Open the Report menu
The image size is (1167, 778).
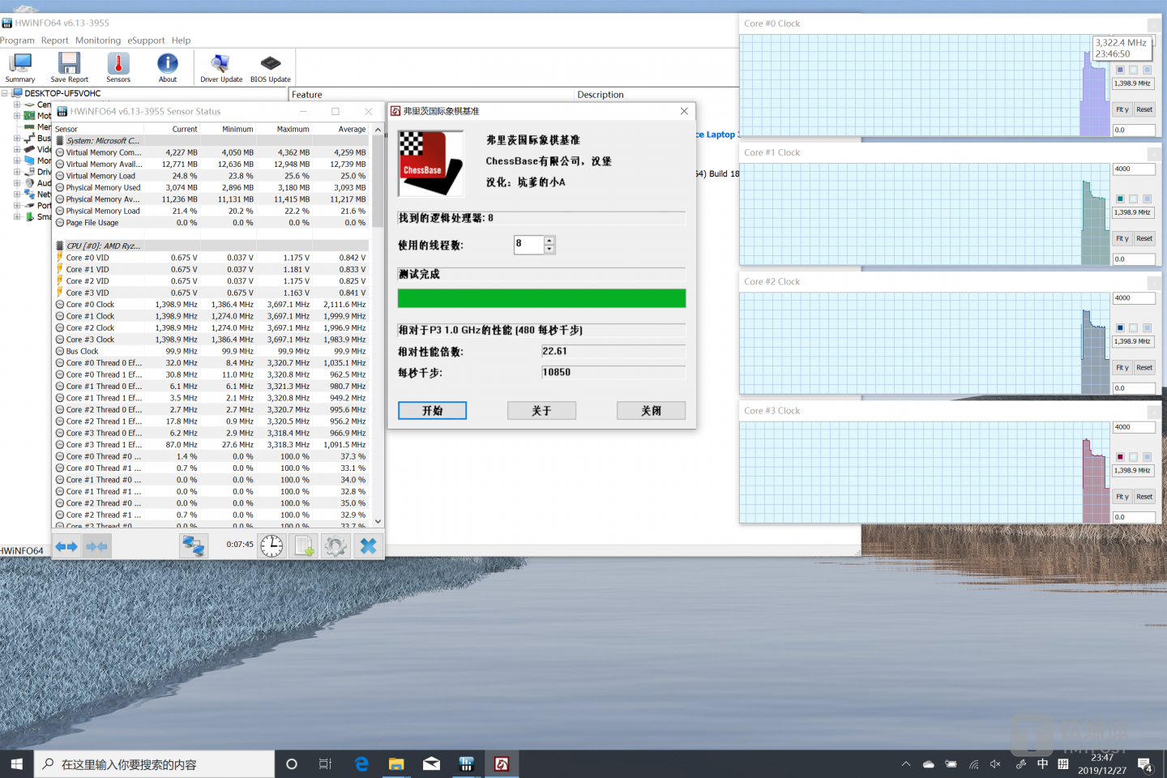tap(54, 41)
